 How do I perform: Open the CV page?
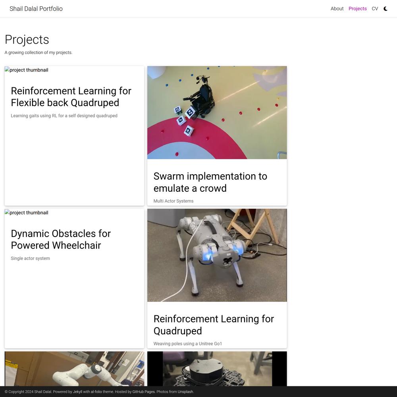click(374, 9)
